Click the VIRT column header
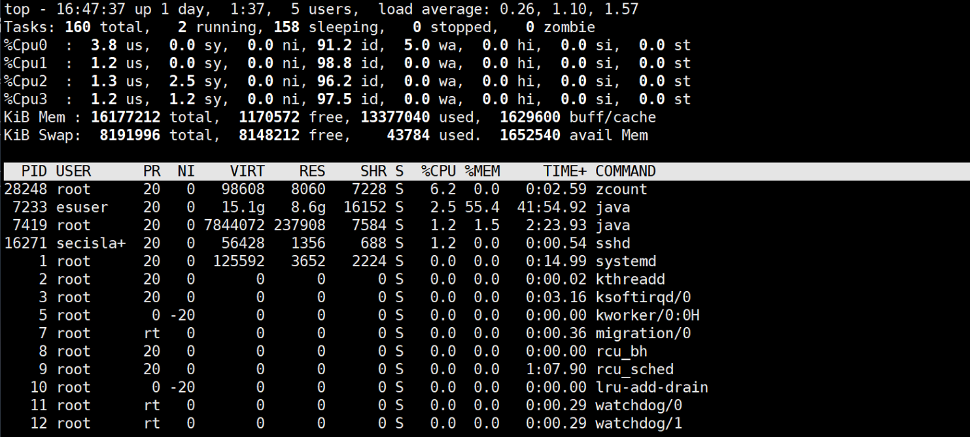 tap(247, 171)
